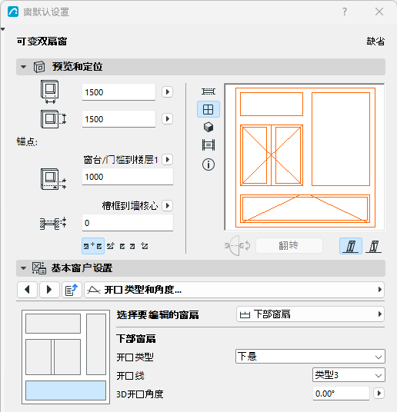Click the reveal to wall core icon

click(x=53, y=224)
